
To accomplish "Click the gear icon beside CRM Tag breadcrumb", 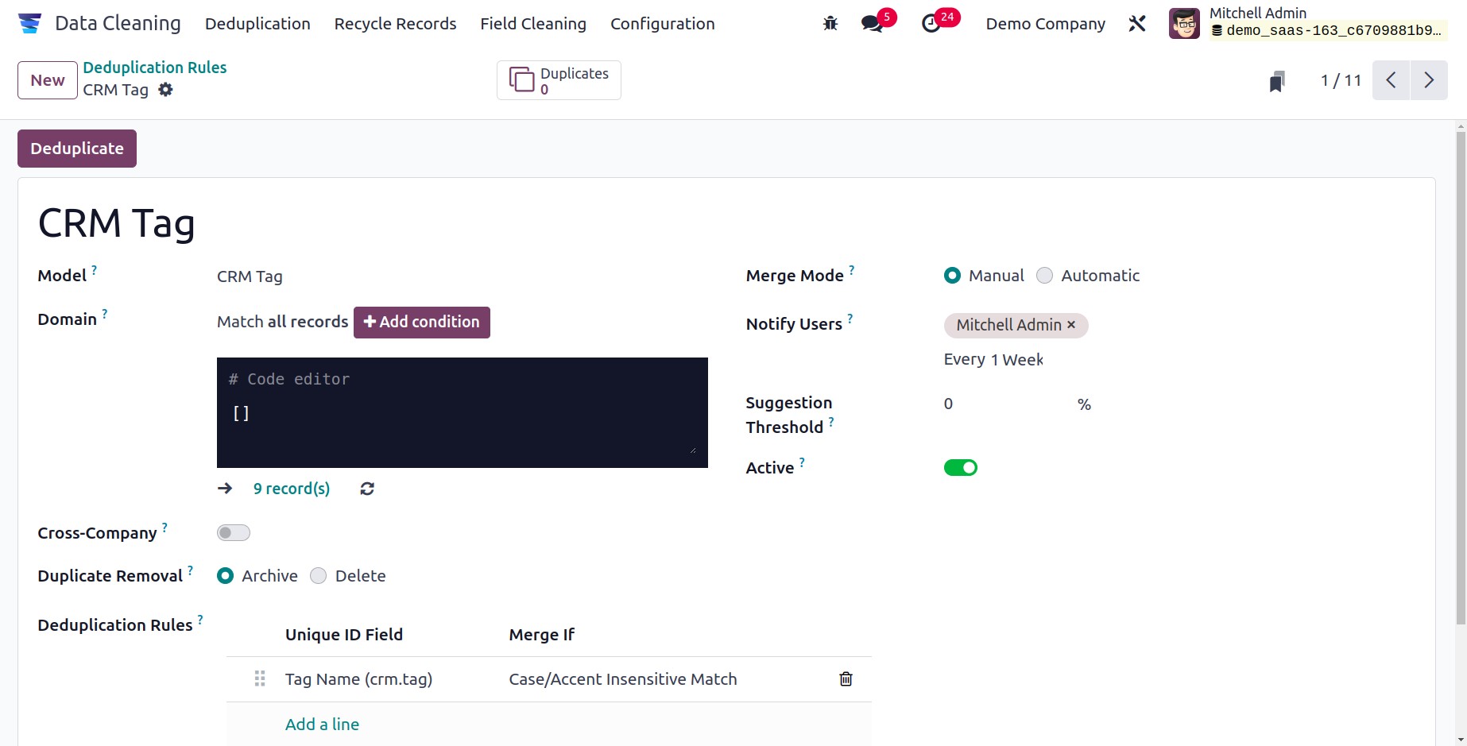I will (165, 90).
